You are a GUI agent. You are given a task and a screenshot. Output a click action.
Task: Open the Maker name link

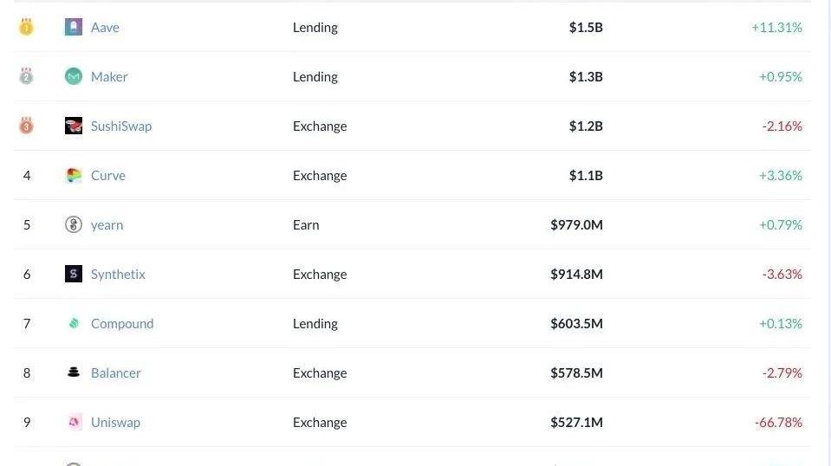pyautogui.click(x=109, y=76)
